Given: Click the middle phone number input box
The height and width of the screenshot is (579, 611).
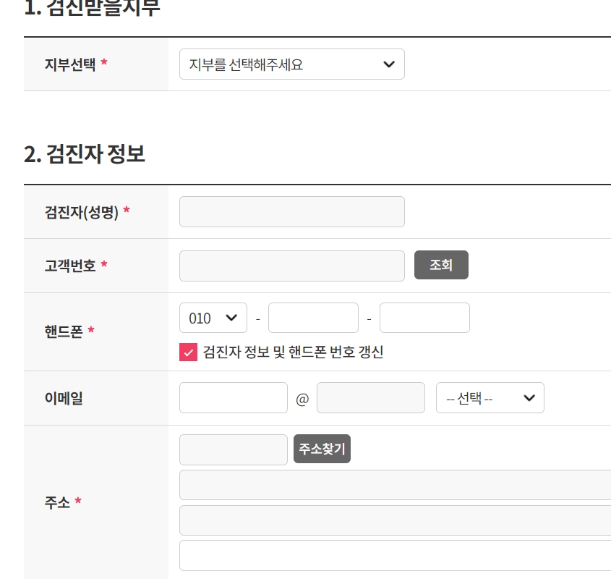Looking at the screenshot, I should [313, 317].
